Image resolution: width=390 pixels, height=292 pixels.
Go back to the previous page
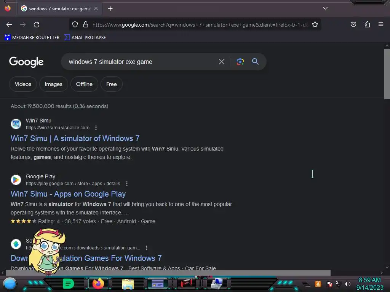coord(9,25)
